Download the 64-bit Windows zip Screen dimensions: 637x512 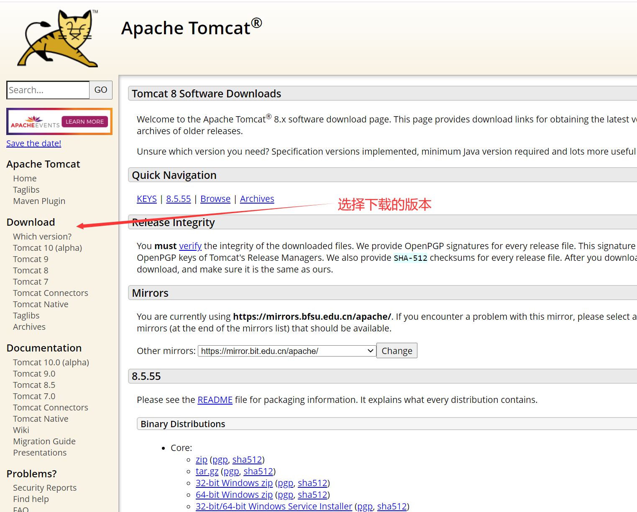pos(234,495)
